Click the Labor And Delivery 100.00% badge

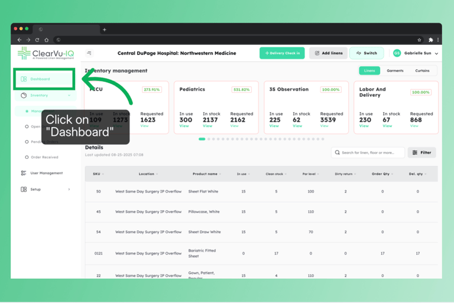point(421,92)
